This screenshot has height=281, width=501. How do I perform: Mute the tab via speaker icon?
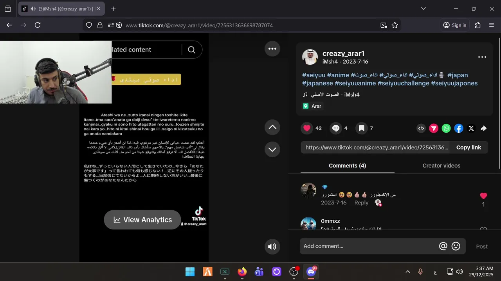click(33, 9)
